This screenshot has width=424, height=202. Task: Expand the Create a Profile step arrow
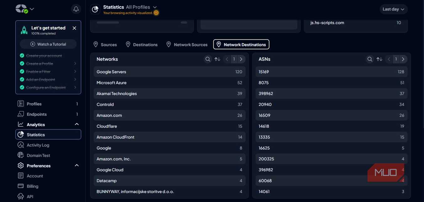75,63
